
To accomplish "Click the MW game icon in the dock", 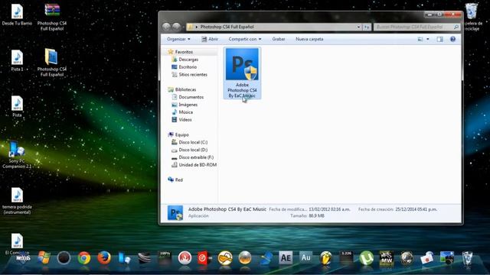I will pos(386,258).
